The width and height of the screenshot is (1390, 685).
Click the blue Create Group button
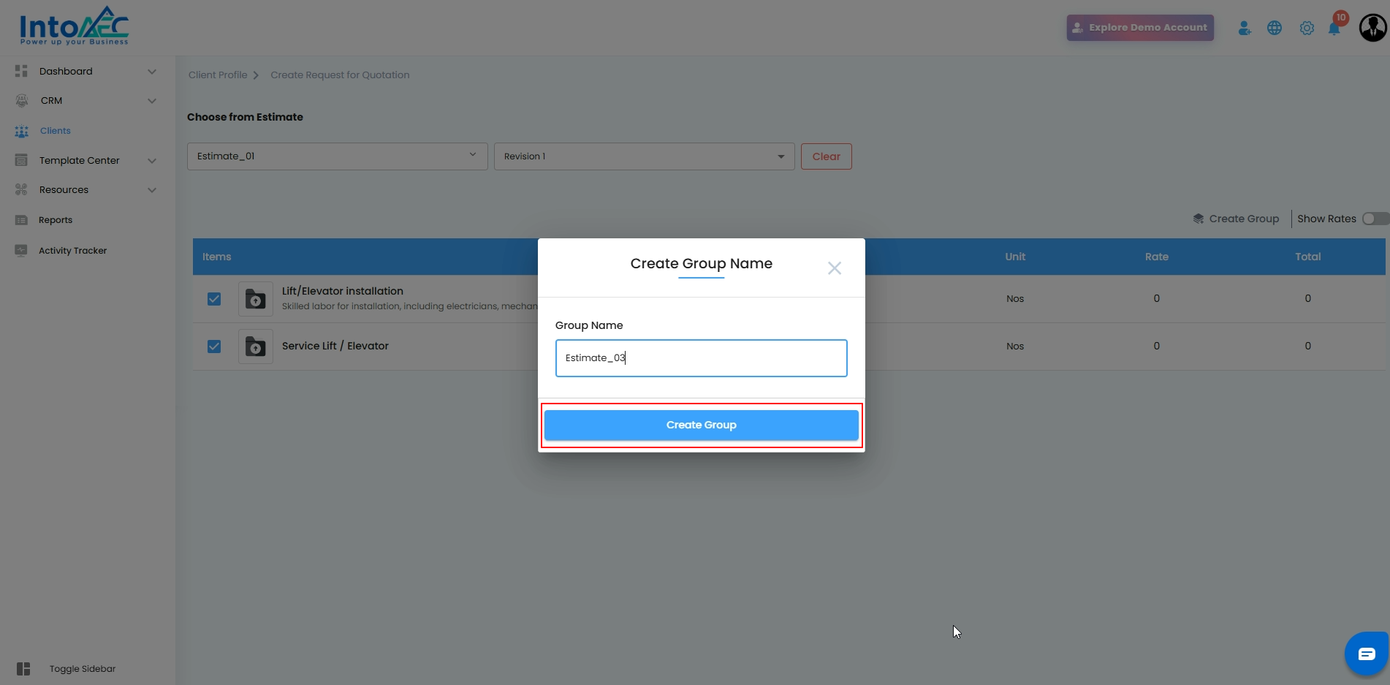701,425
